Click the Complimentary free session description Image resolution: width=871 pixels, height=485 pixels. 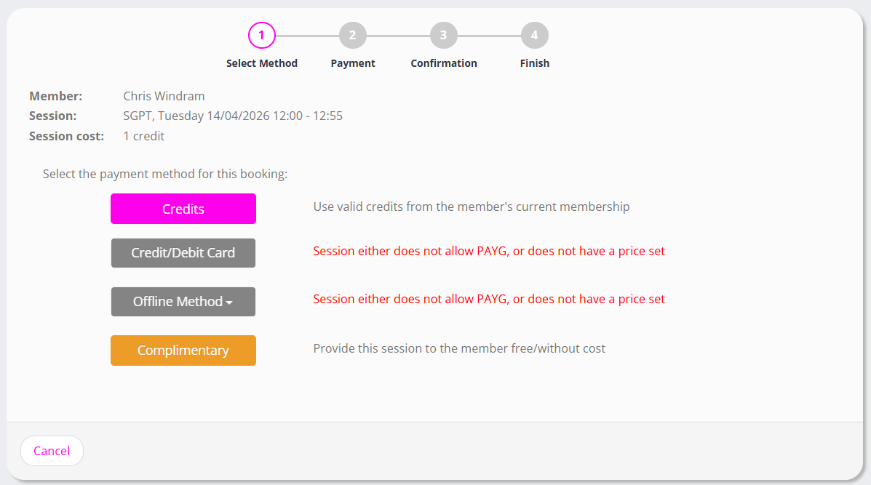[x=459, y=348]
